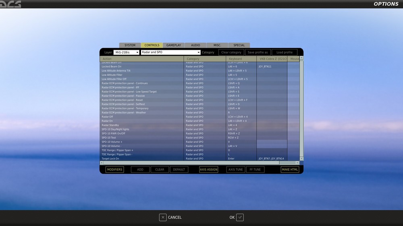Click the horizontal scrollbar thumb
This screenshot has height=226, width=403.
pyautogui.click(x=191, y=162)
